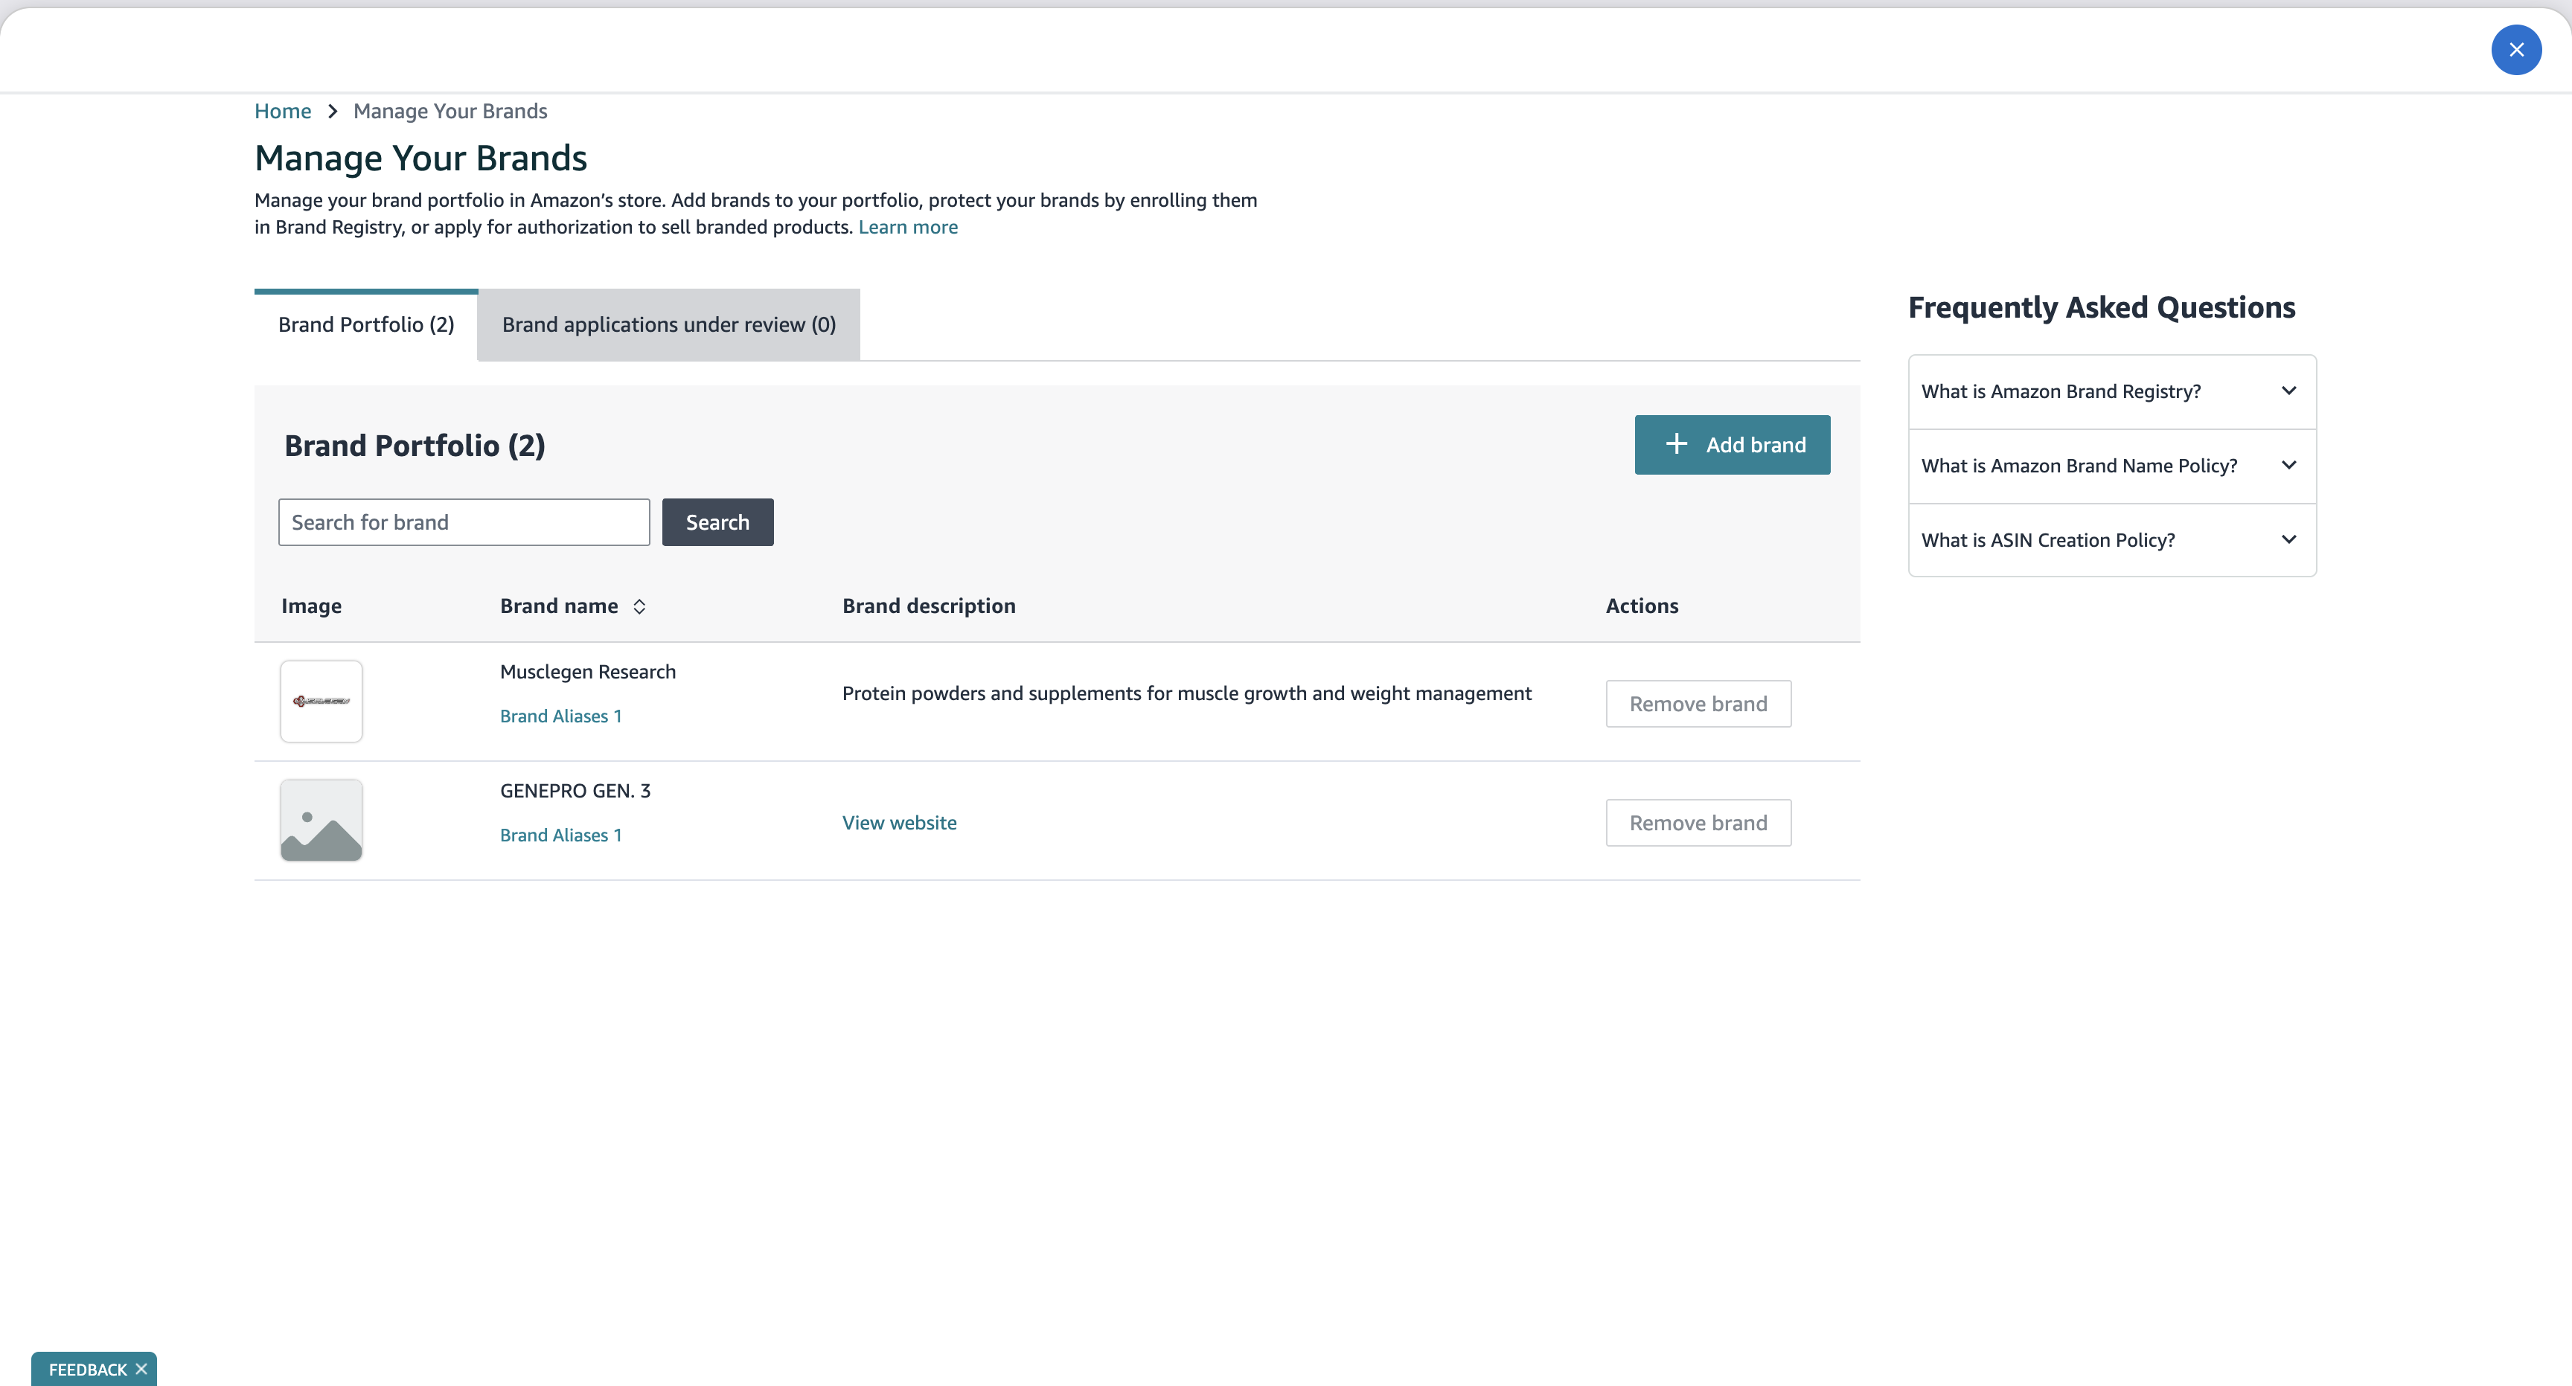Click the Add brand button
This screenshot has width=2572, height=1386.
(1733, 445)
